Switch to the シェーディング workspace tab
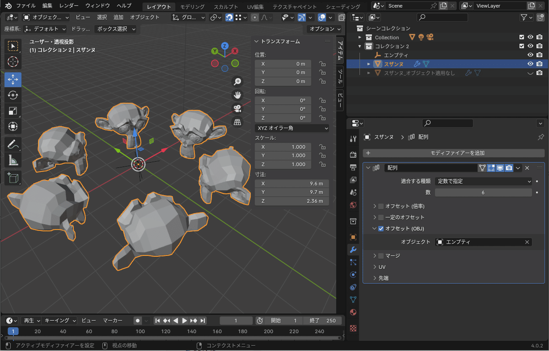The image size is (549, 351). [343, 7]
